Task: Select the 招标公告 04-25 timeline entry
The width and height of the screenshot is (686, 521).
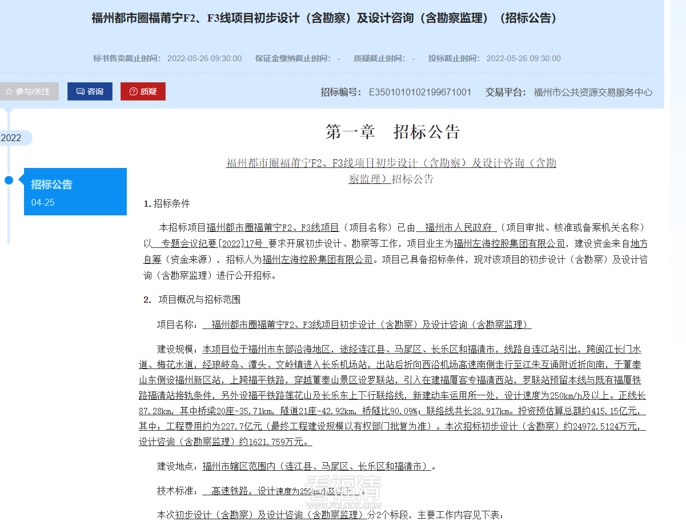Action: click(x=75, y=191)
